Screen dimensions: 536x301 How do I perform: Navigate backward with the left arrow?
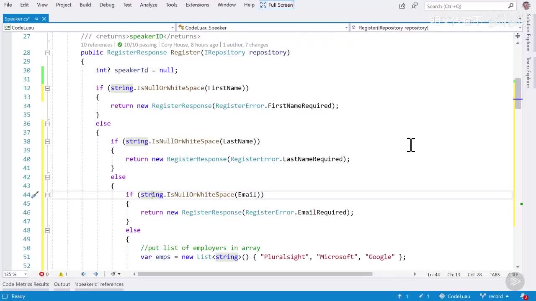(x=83, y=274)
